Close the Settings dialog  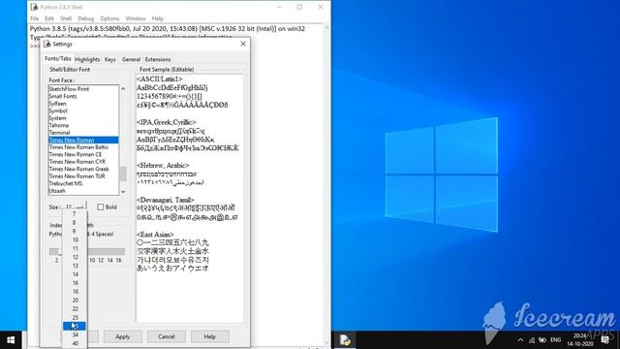[243, 44]
